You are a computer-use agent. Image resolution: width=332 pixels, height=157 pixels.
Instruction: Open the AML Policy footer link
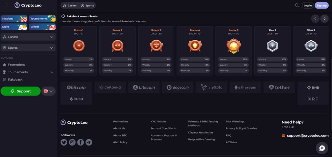120,142
